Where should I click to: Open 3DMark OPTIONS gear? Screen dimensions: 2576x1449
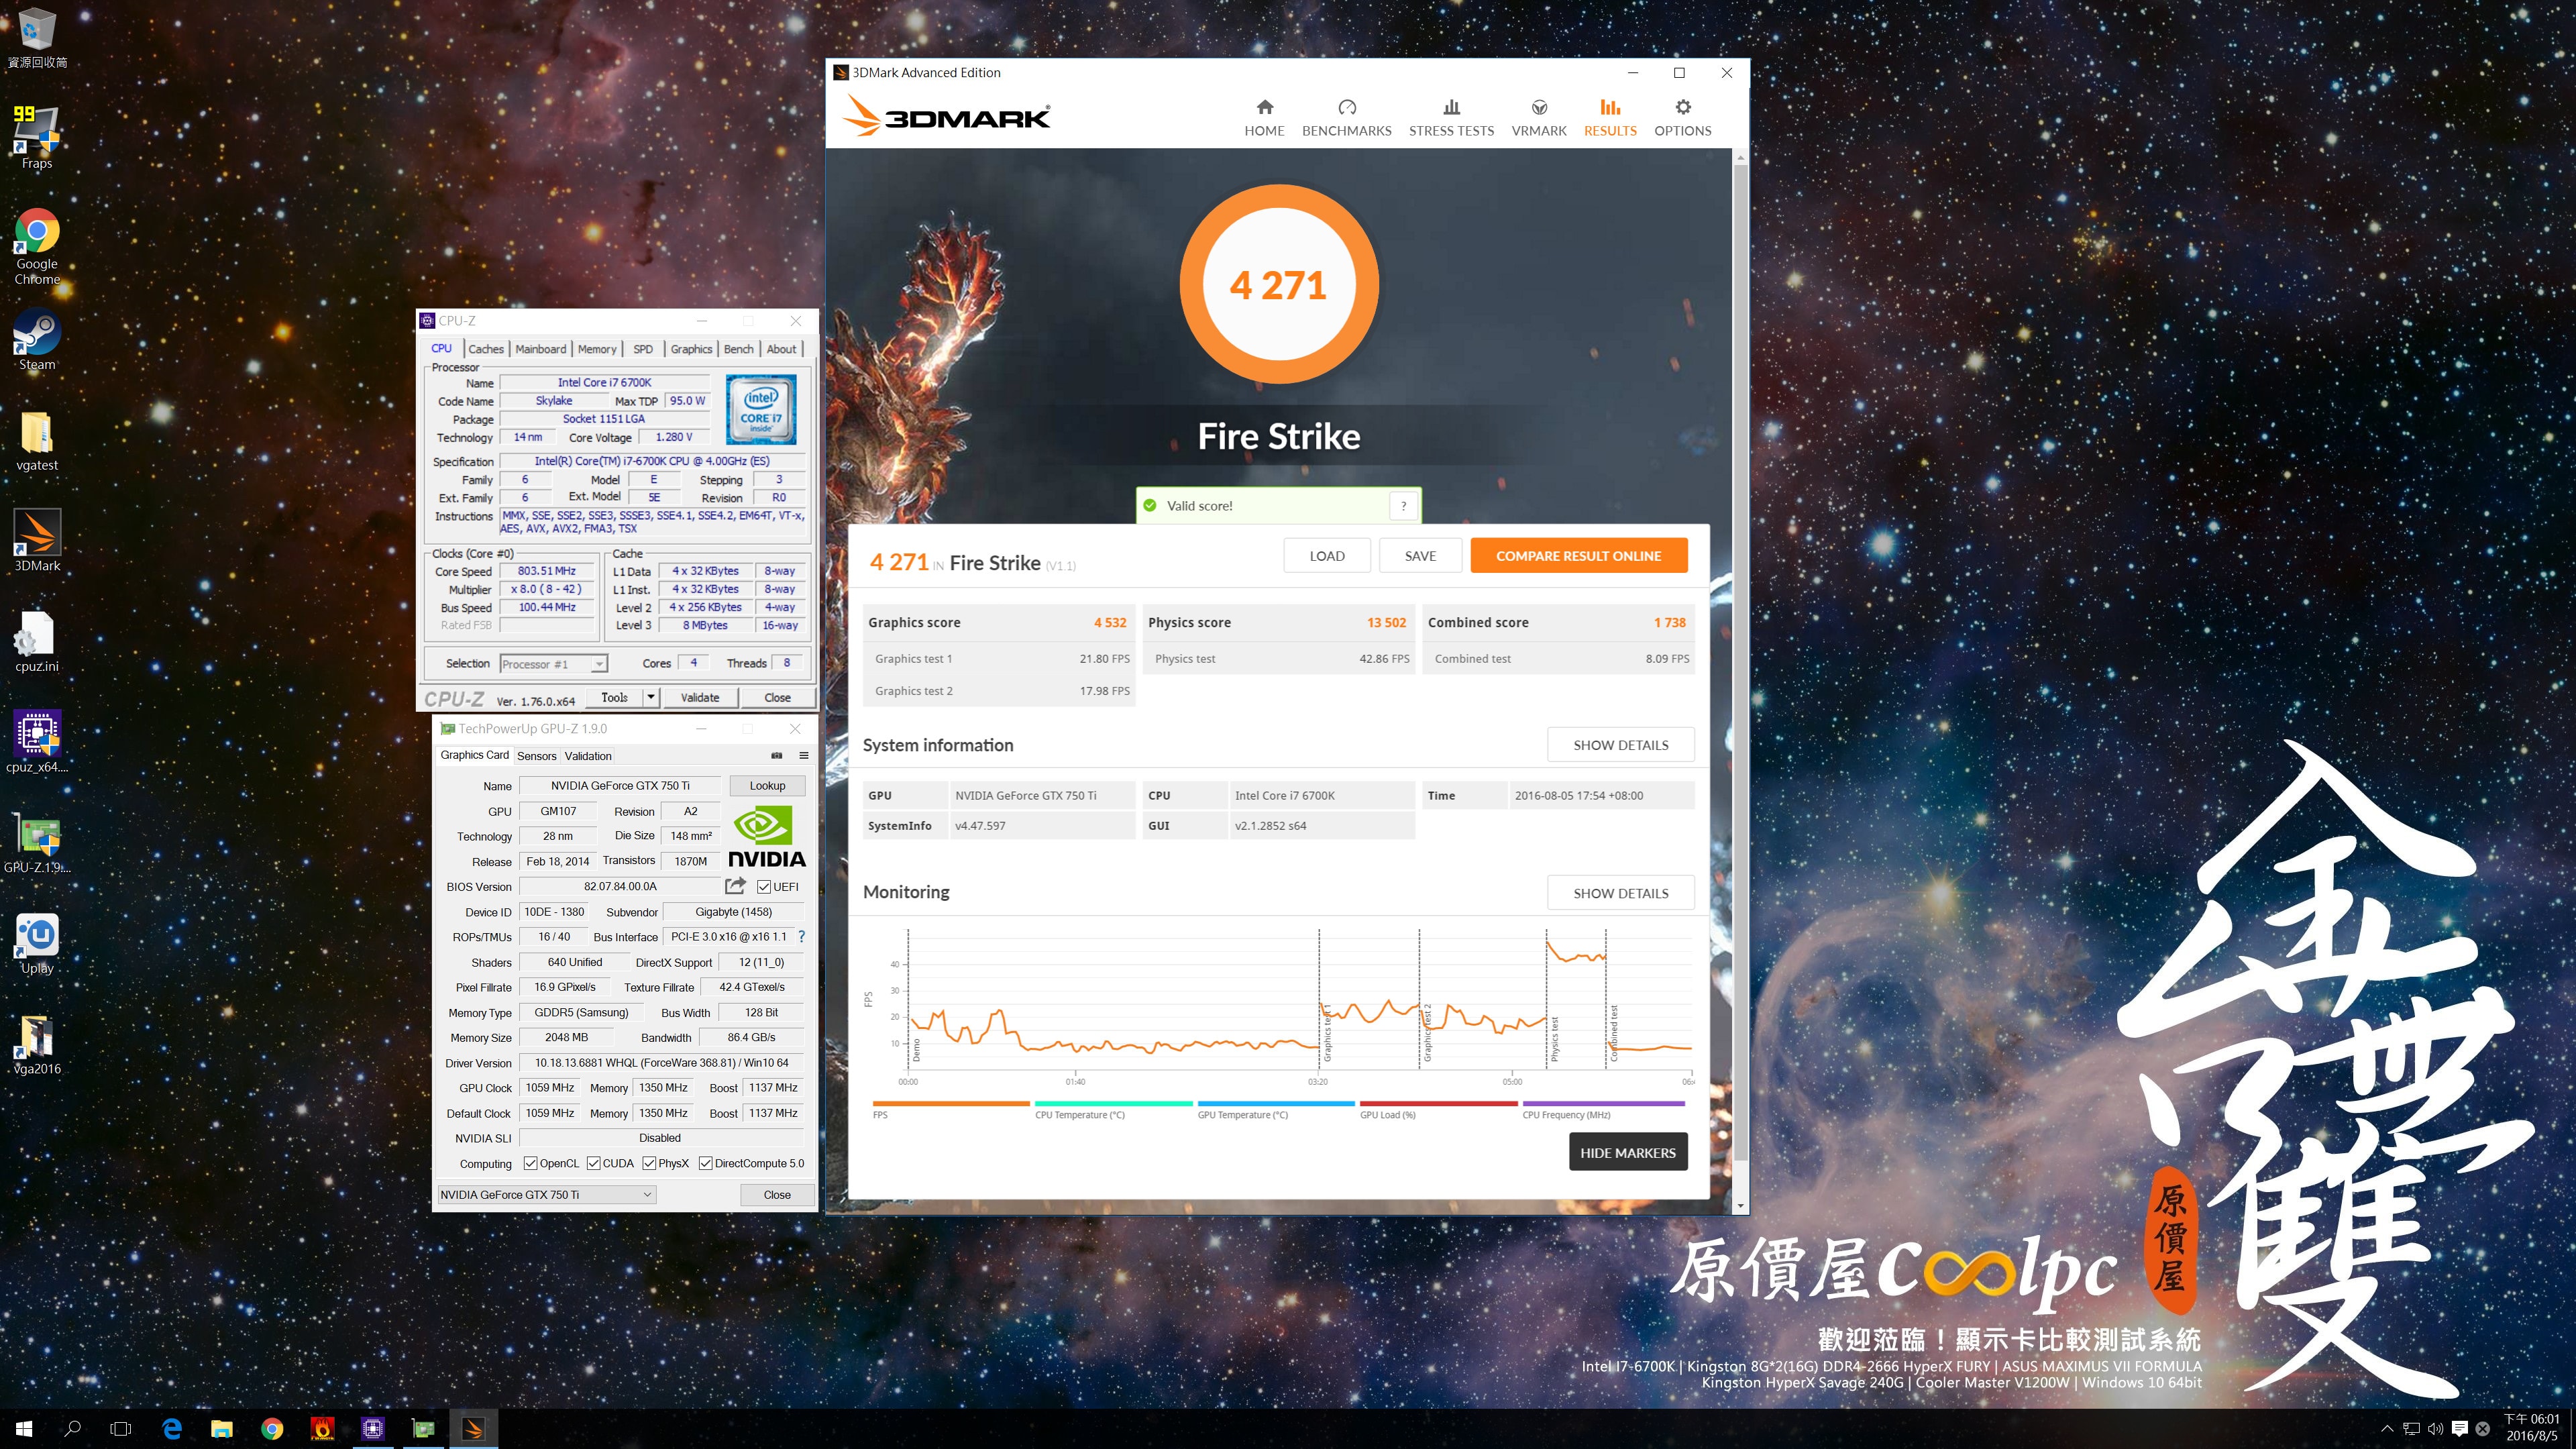(1682, 118)
